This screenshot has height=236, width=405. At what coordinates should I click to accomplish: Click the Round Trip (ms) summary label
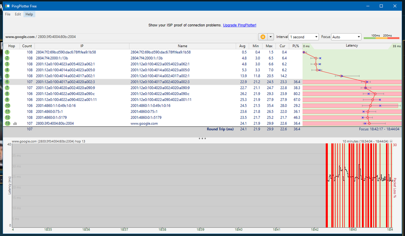point(220,129)
